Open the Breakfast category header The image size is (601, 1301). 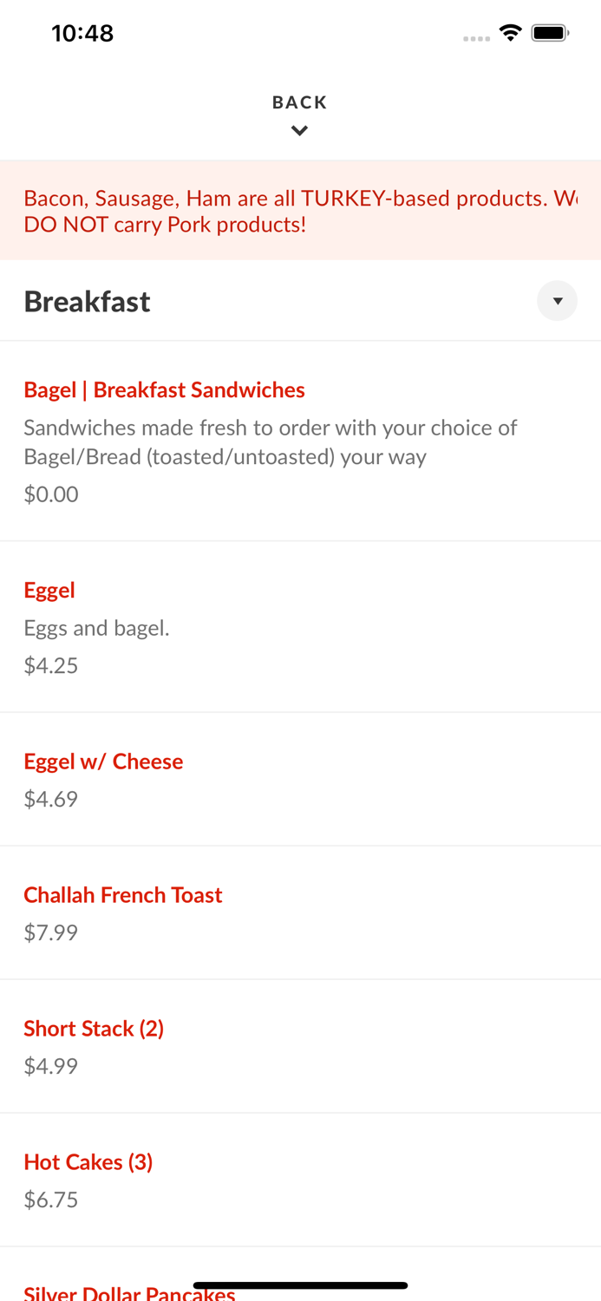(87, 301)
